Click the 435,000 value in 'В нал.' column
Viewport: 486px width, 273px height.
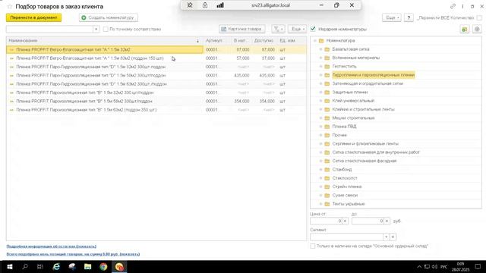[241, 75]
